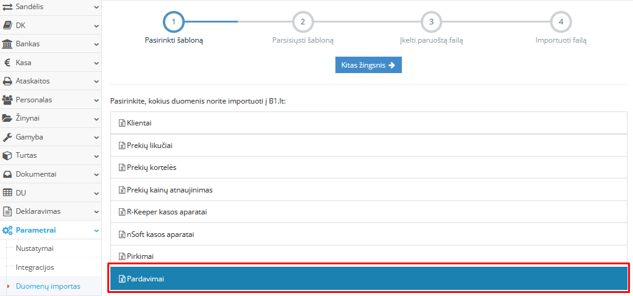Open Integracijos submenu item
The image size is (633, 296).
(x=35, y=267)
